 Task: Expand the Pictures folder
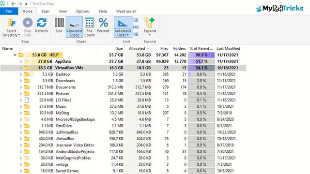coord(21,94)
